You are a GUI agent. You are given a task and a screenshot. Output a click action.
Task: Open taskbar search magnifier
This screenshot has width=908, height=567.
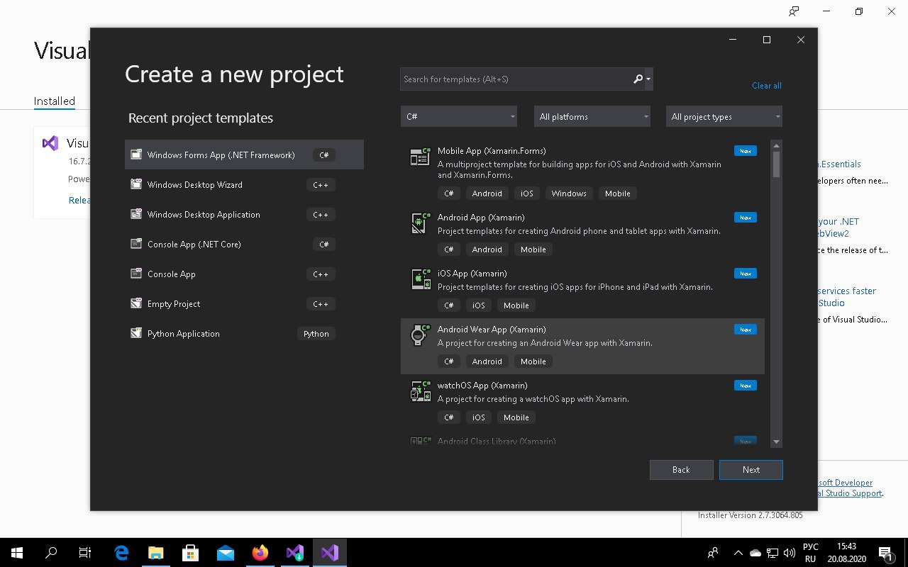point(51,553)
